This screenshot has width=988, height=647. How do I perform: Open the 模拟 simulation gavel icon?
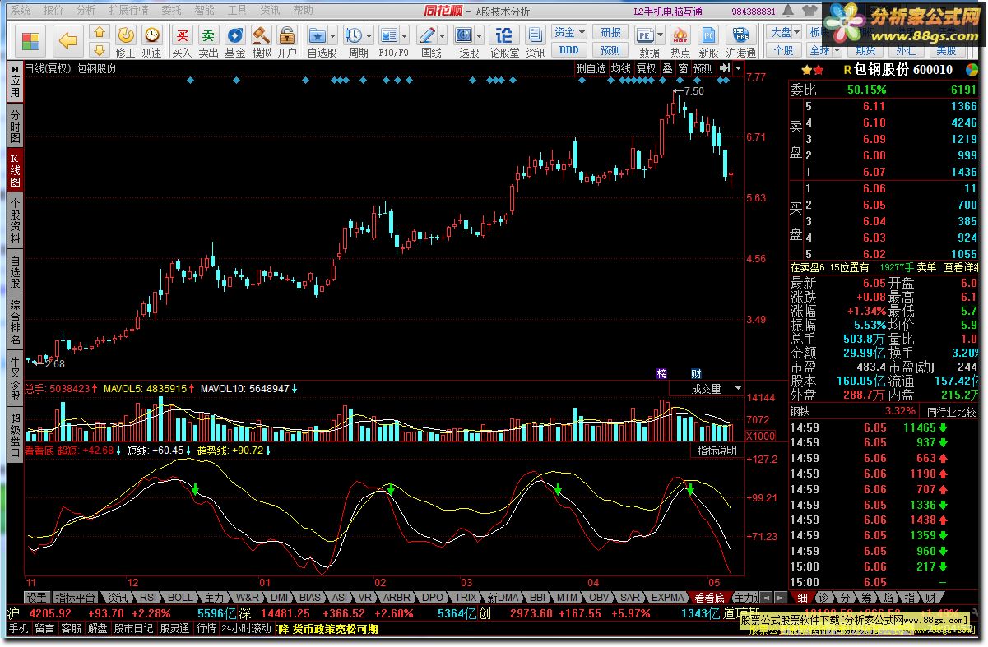(262, 35)
